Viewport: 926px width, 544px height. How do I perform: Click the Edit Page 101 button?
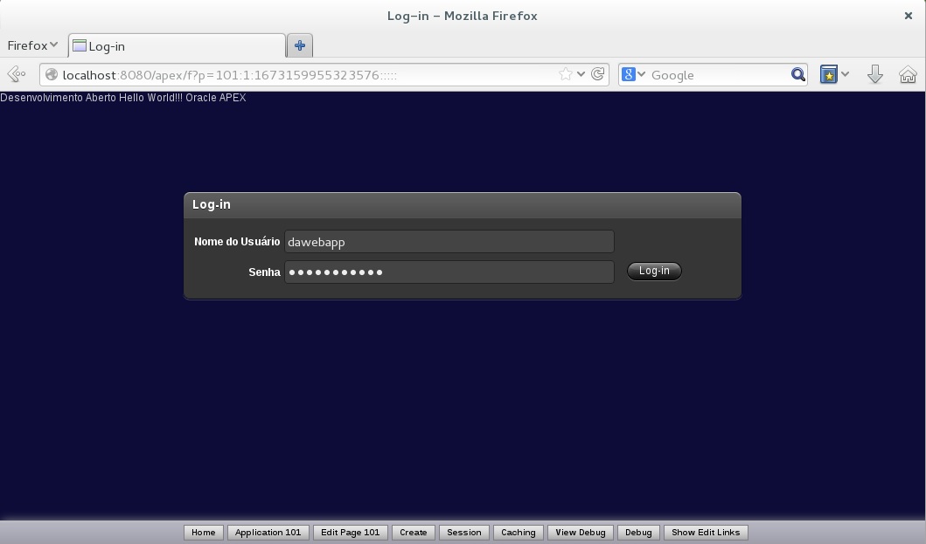pyautogui.click(x=350, y=533)
